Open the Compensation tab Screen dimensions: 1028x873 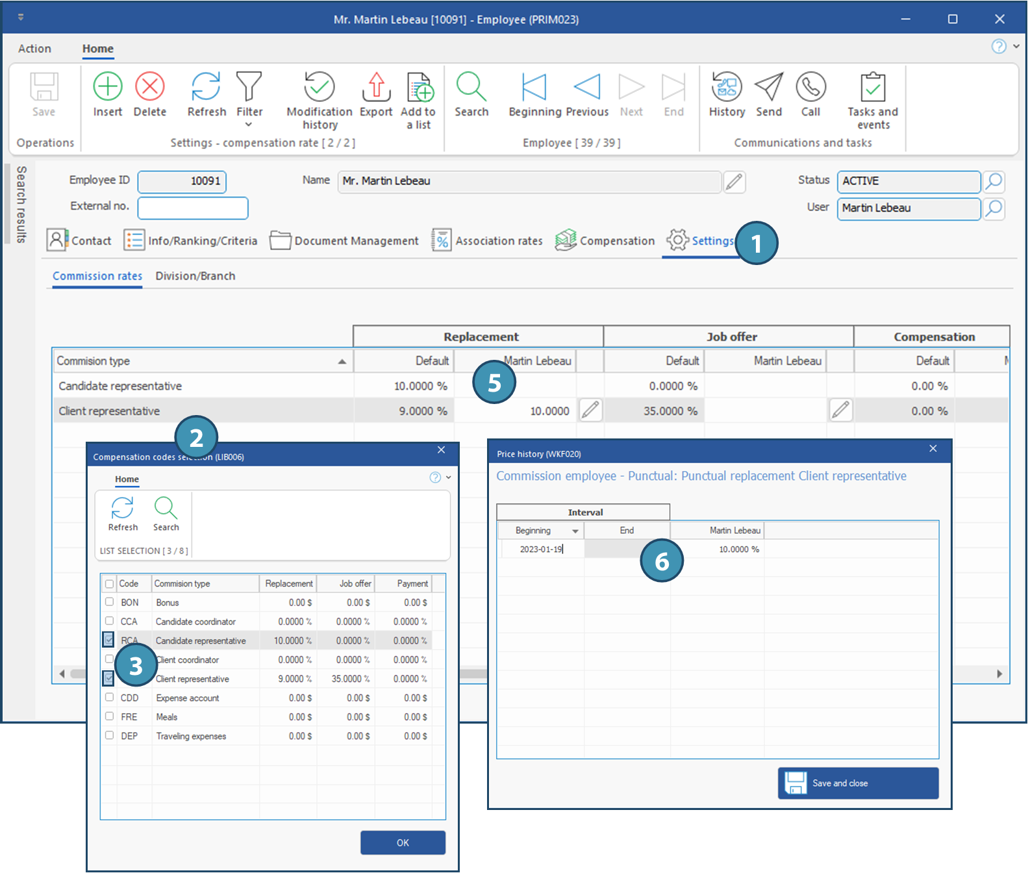click(605, 241)
